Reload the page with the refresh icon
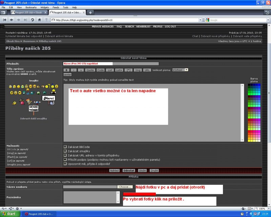This screenshot has height=217, width=271. tap(32, 20)
